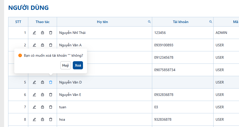
Task: Edit user hoa with pencil icon
Action: [x=34, y=119]
